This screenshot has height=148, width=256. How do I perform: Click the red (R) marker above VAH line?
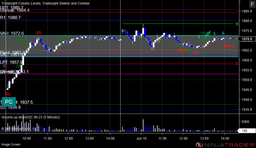pos(39,33)
